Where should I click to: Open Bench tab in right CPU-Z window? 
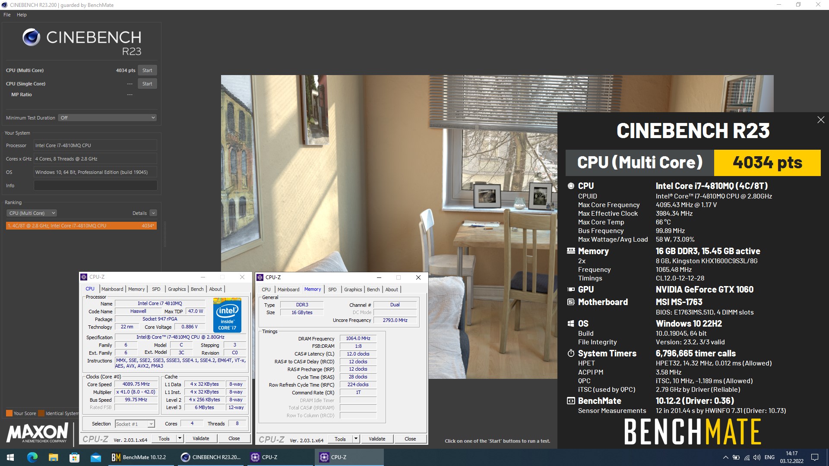tap(373, 290)
